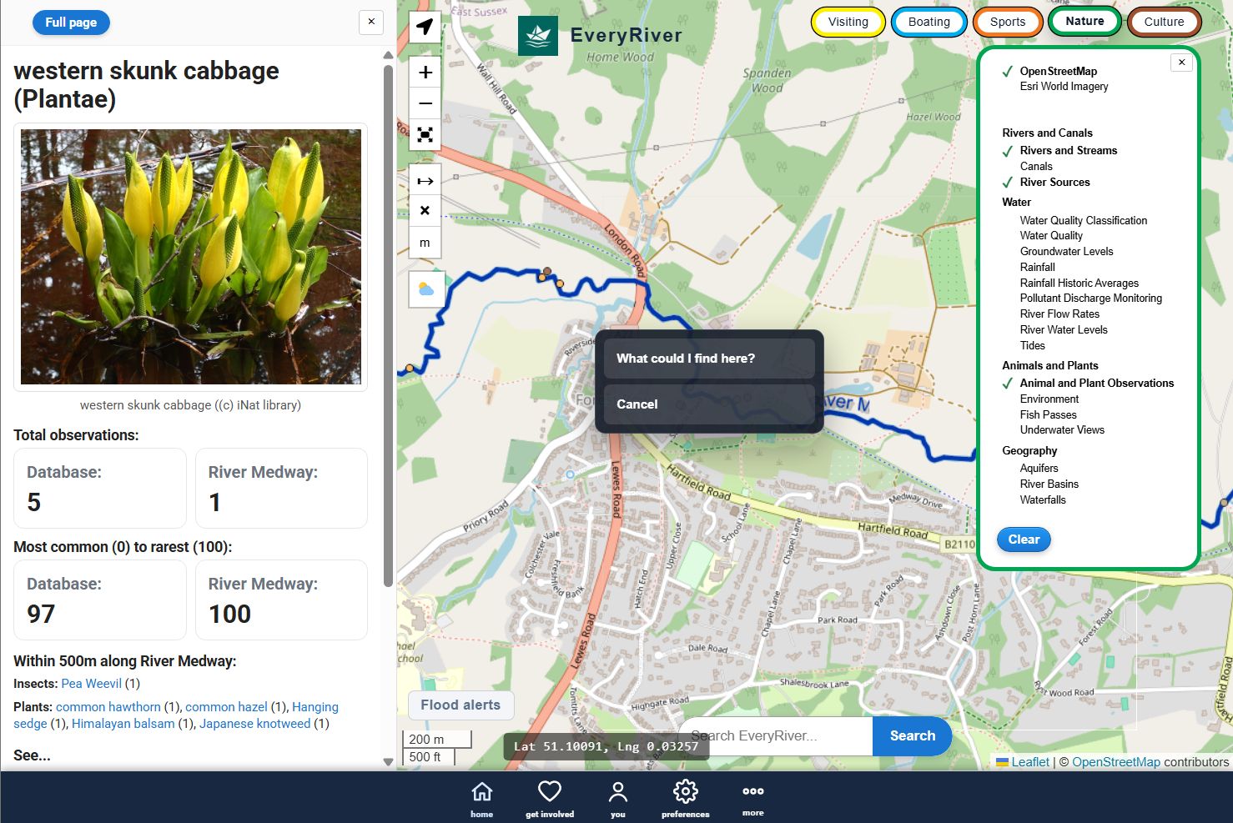Click the weather cloud icon

click(x=425, y=289)
